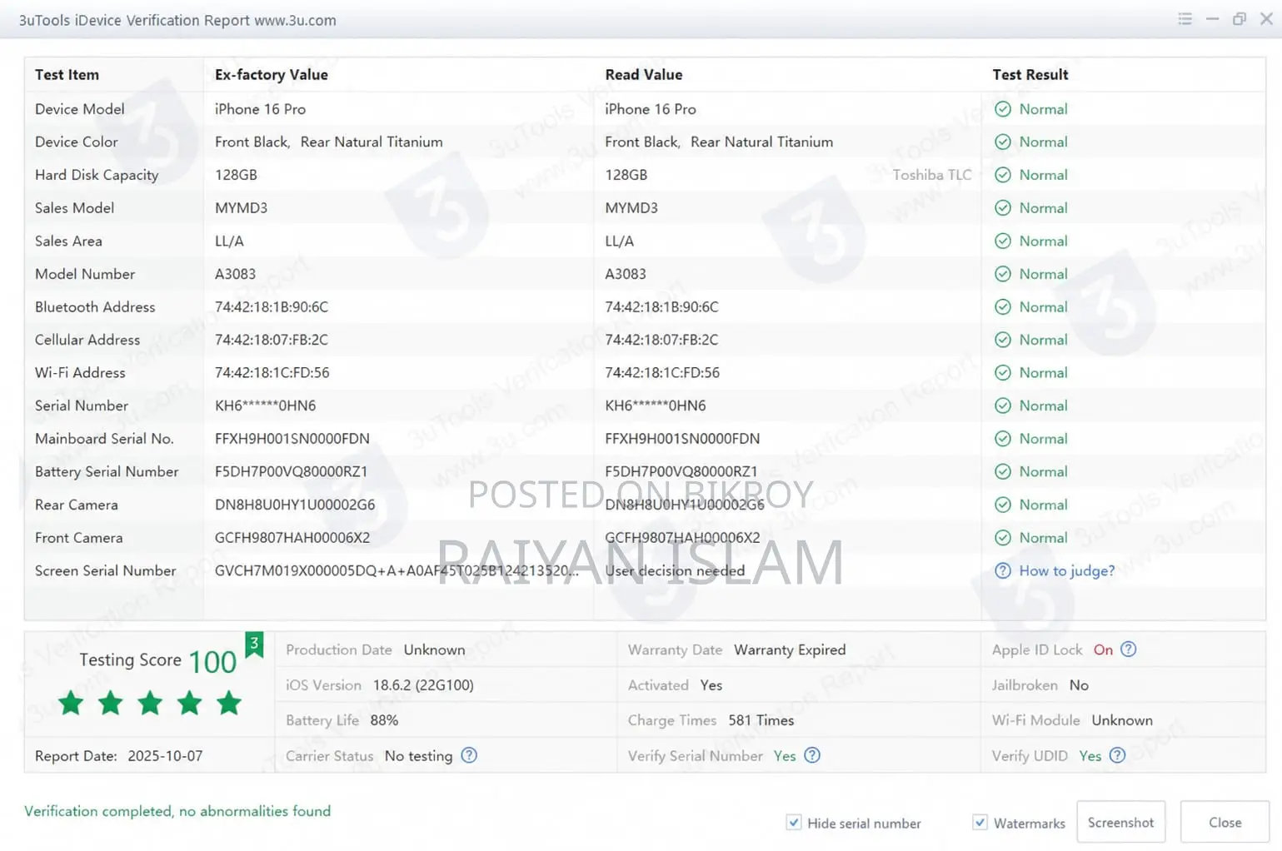This screenshot has width=1282, height=851.
Task: Click the help icon beside Verify UDID
Action: tap(1118, 755)
